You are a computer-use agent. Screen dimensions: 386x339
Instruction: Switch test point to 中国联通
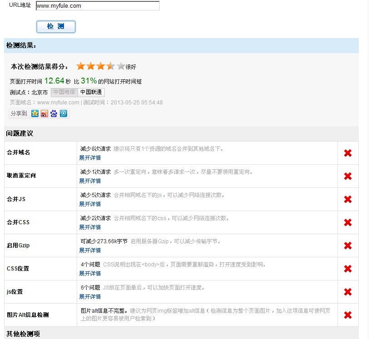(91, 93)
